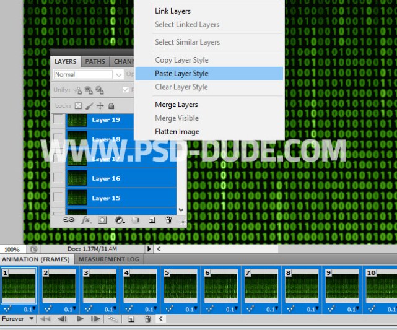The width and height of the screenshot is (397, 330).
Task: Select the Layer 15 thumbnail
Action: click(77, 198)
